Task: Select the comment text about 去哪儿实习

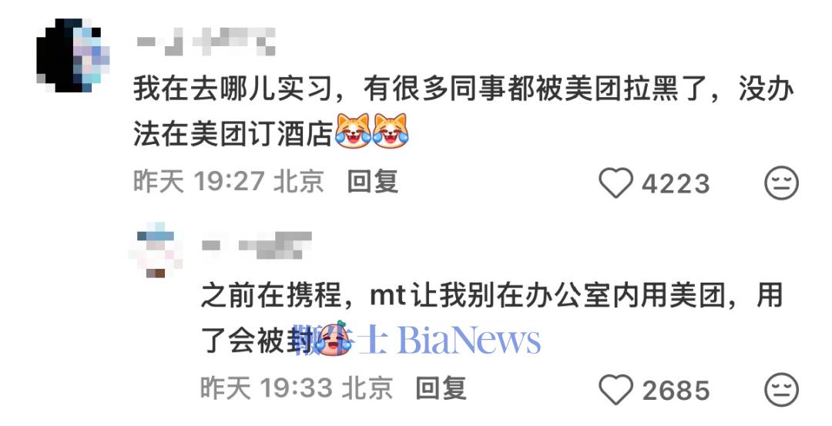Action: (463, 110)
